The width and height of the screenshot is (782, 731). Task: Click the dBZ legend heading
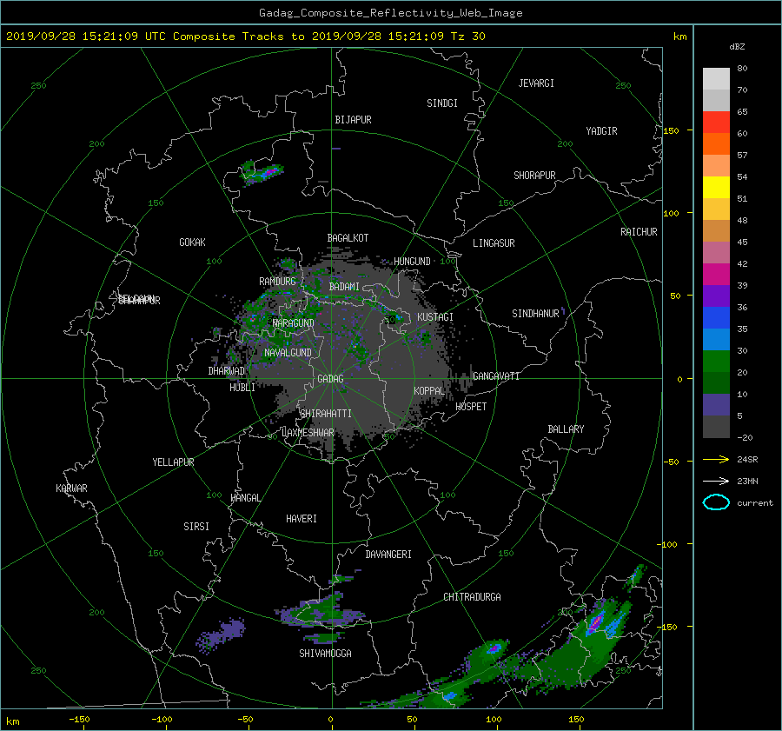coord(737,47)
